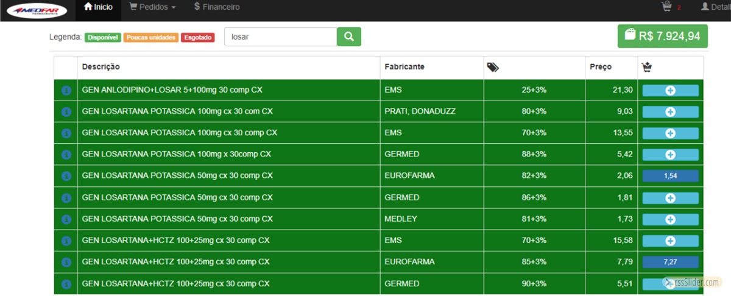Open info icon for MEDLEY LOSARTANA 50mg row
Screen dimensions: 731x296
point(66,219)
